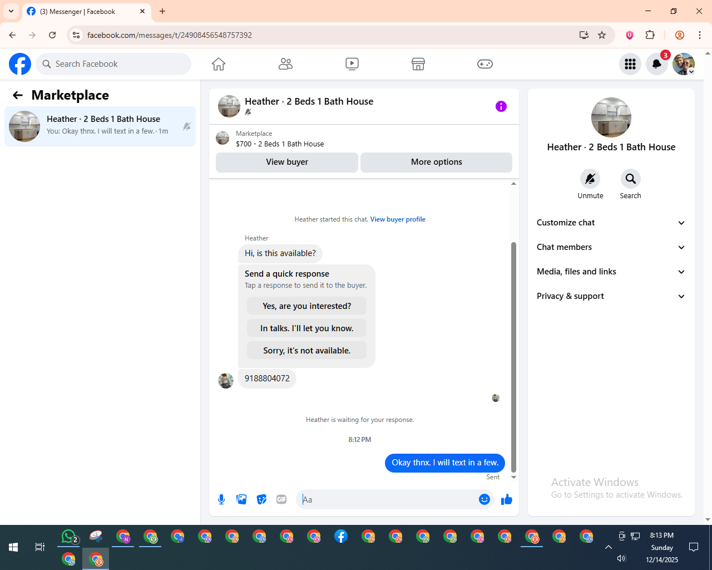Click the address bar URL
712x570 pixels.
170,35
